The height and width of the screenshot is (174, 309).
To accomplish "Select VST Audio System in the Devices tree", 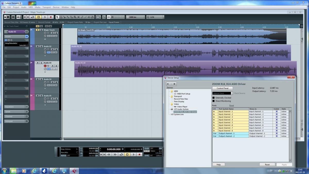I will click(181, 109).
